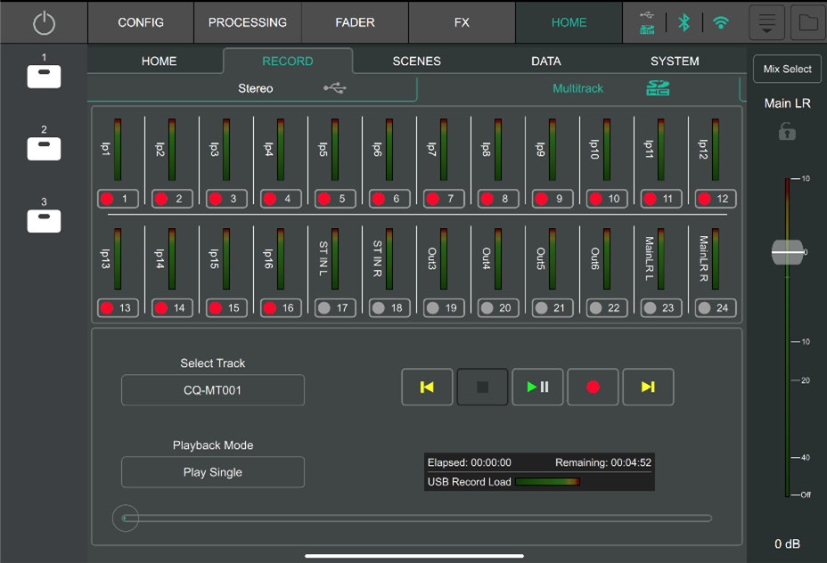Open Playback Mode Play Single dropdown
The width and height of the screenshot is (827, 563).
pyautogui.click(x=213, y=472)
